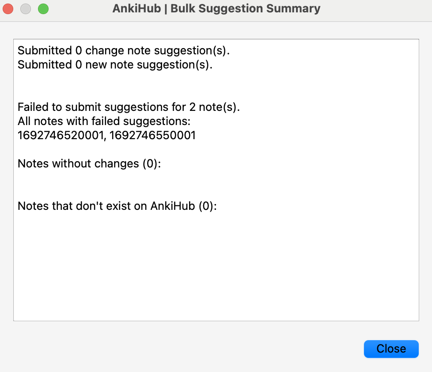Click the number 2 in the failed notes line
The image size is (432, 372).
192,107
